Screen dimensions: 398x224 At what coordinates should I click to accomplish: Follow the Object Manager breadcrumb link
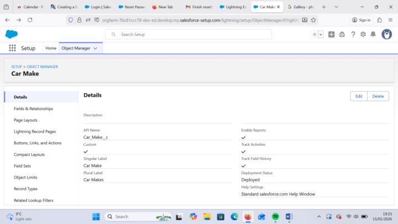42,66
